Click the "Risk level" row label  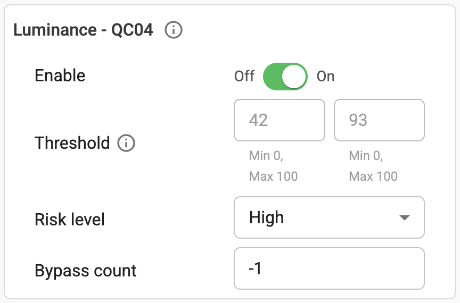pos(70,220)
